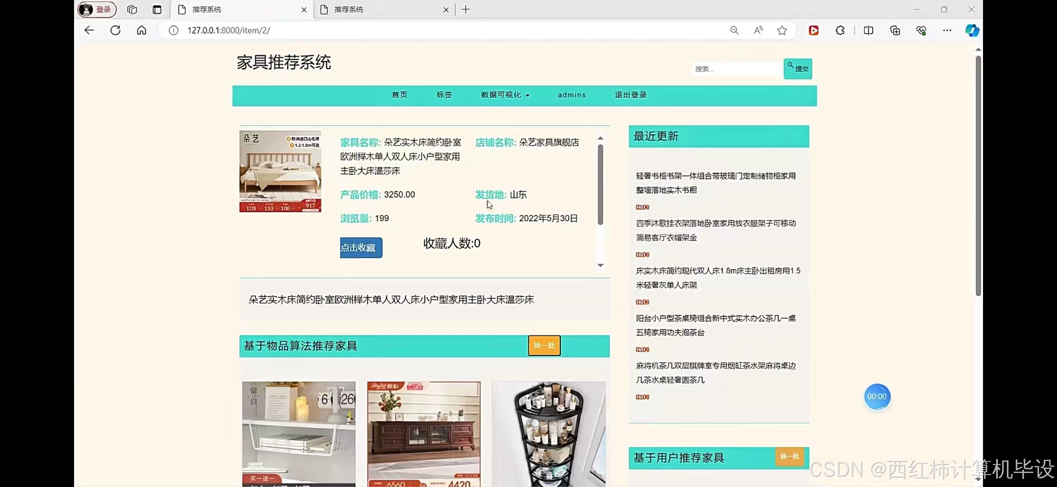Open Copilot in the browser toolbar
The width and height of the screenshot is (1057, 487).
point(972,30)
